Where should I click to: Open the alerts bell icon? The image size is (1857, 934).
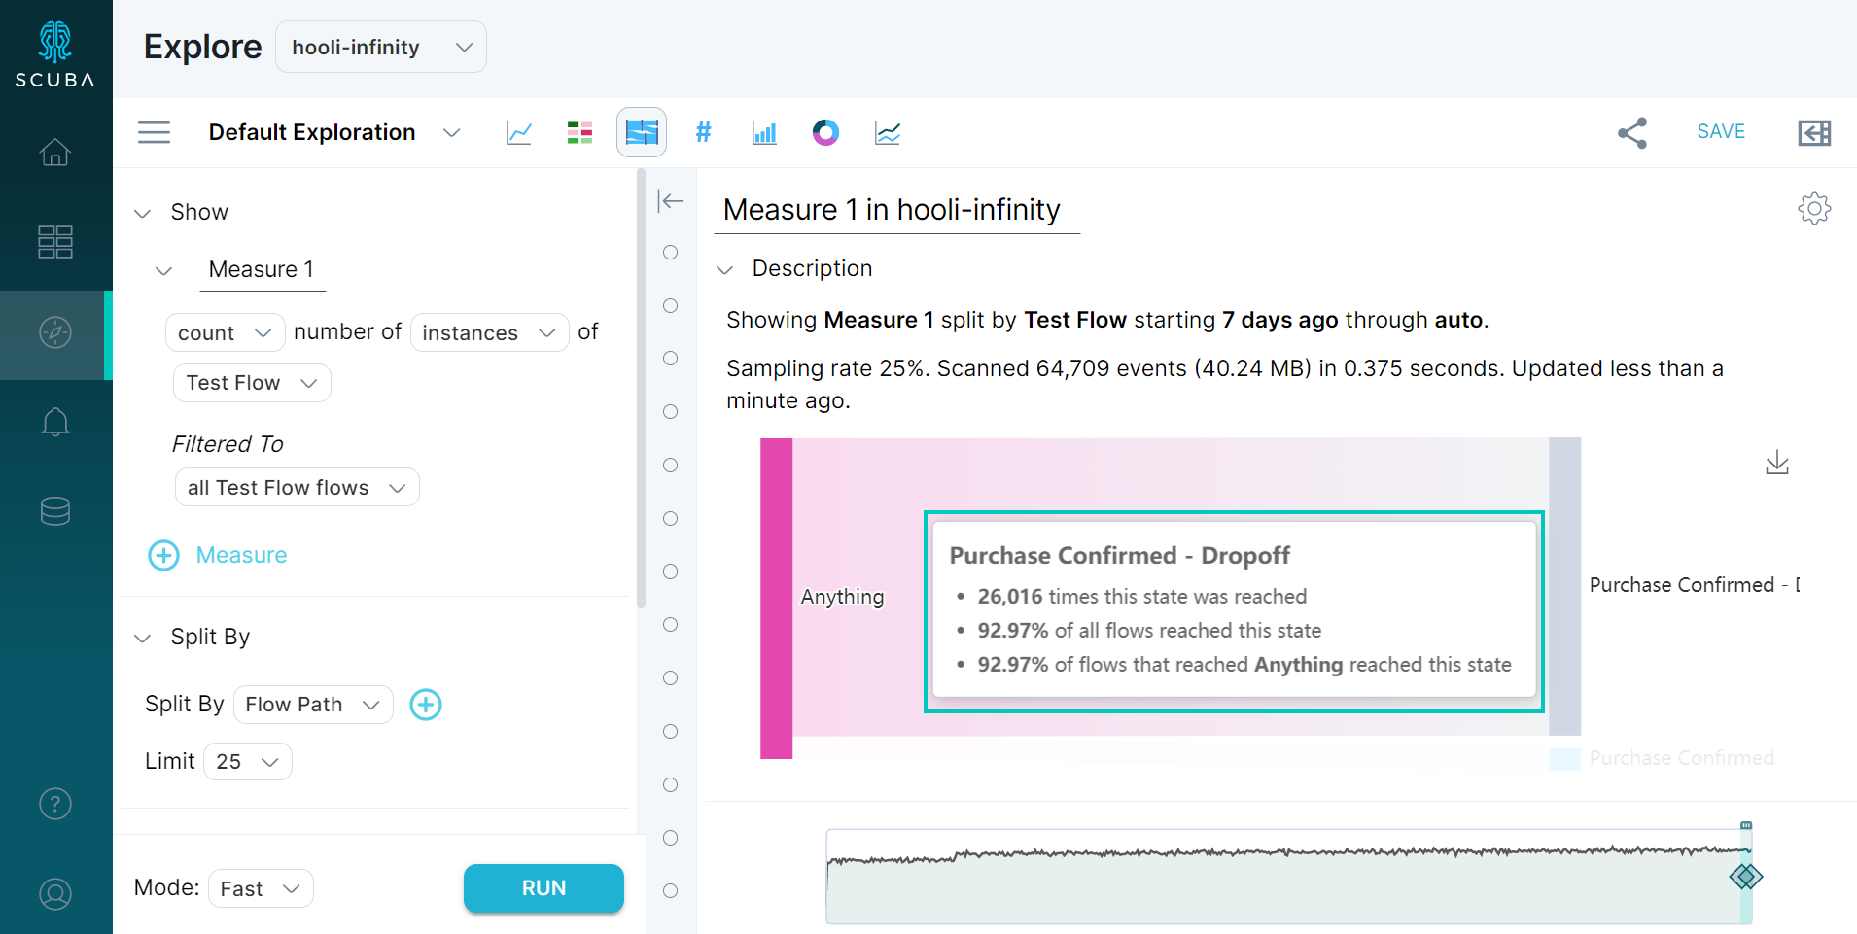pos(55,422)
